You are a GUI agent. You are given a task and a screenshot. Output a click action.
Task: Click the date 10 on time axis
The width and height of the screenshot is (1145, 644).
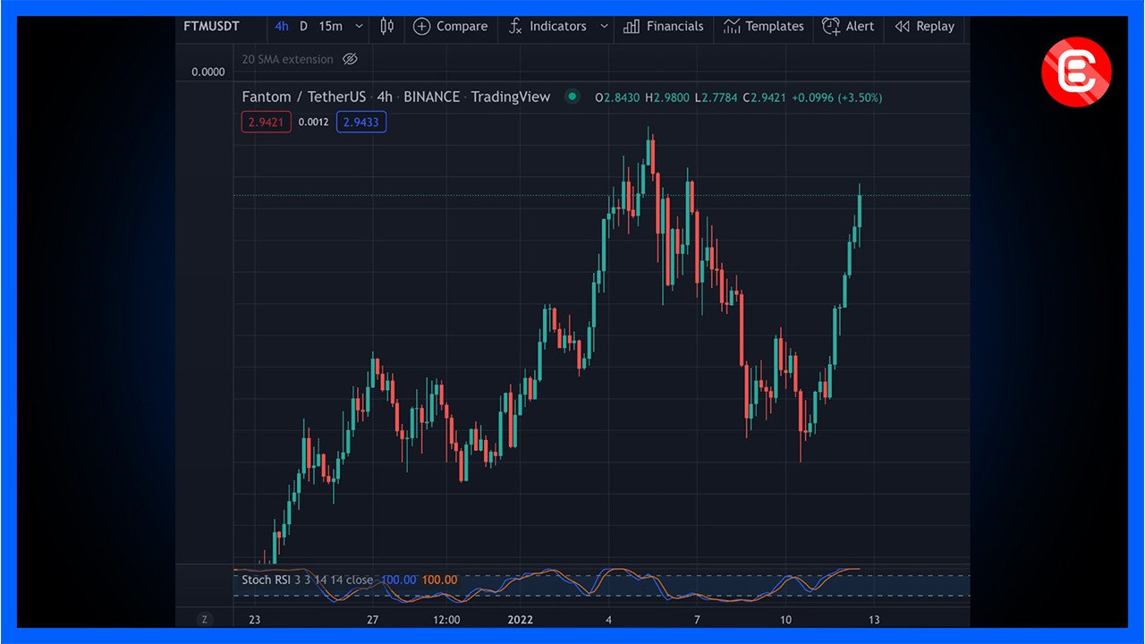tap(785, 620)
